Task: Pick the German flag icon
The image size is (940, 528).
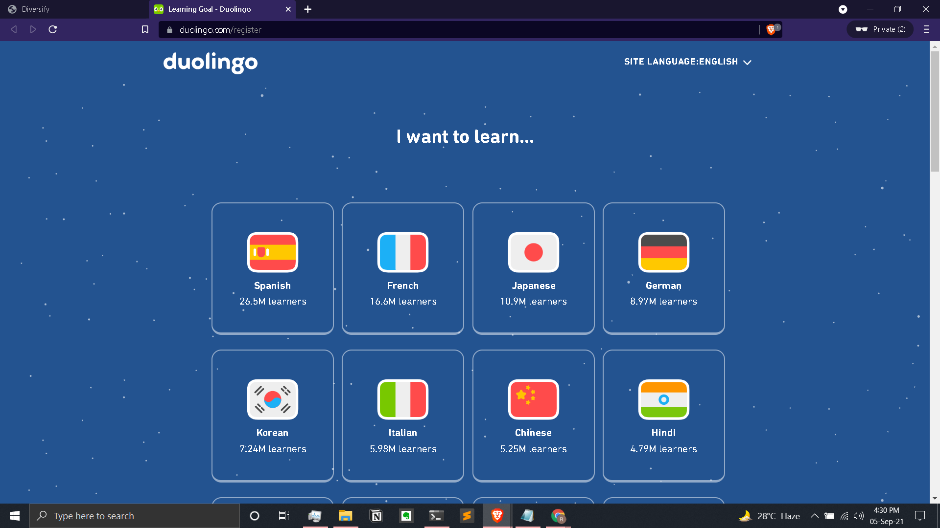Action: [663, 252]
